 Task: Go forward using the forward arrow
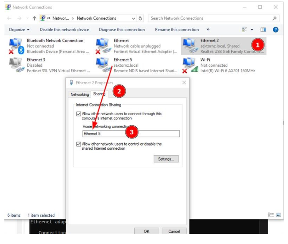click(x=19, y=18)
